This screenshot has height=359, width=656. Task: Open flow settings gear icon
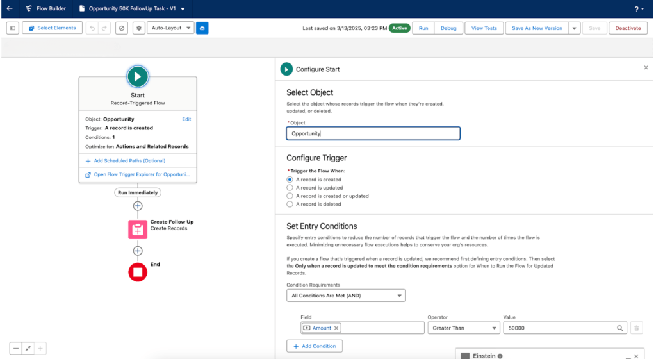pyautogui.click(x=138, y=28)
